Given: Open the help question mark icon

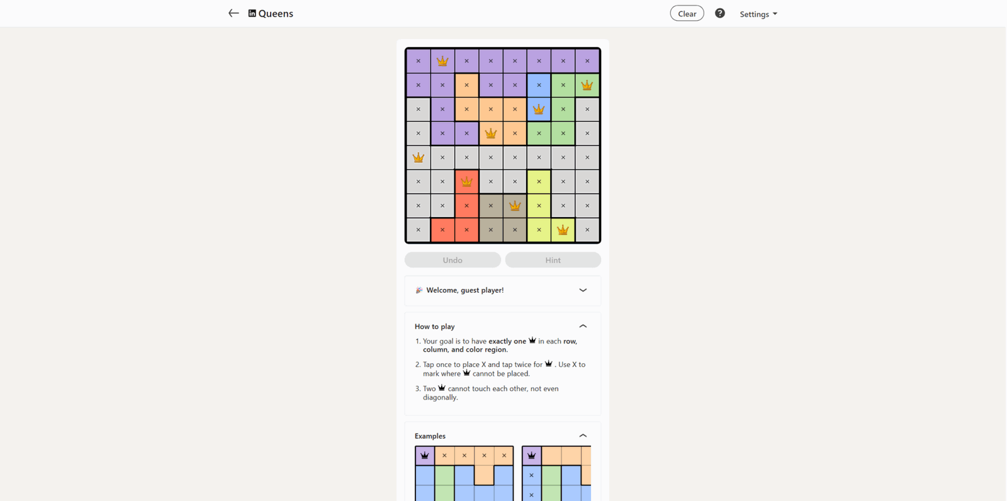Looking at the screenshot, I should pyautogui.click(x=720, y=13).
